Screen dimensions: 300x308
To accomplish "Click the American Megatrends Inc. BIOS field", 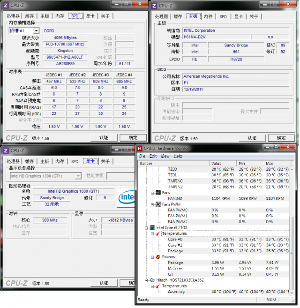I will click(x=236, y=76).
